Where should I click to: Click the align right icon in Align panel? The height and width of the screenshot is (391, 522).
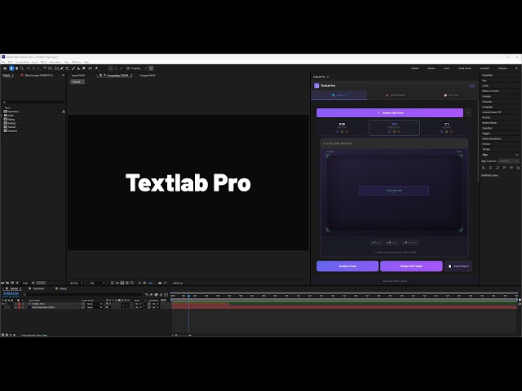click(498, 168)
